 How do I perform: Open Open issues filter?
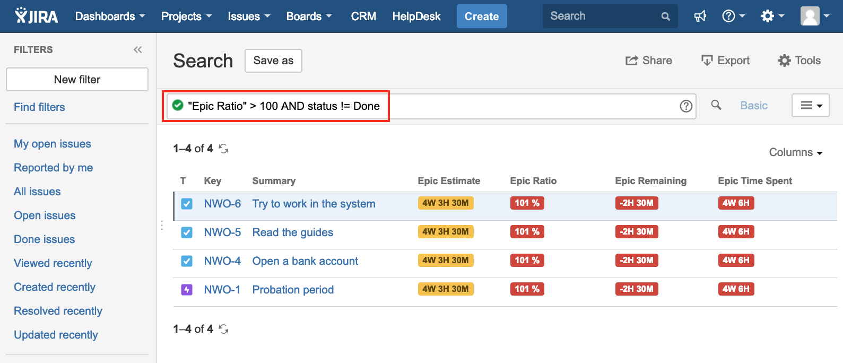pyautogui.click(x=45, y=215)
